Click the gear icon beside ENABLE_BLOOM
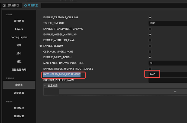Image resolution: width=187 pixels, height=123 pixels. point(41,46)
